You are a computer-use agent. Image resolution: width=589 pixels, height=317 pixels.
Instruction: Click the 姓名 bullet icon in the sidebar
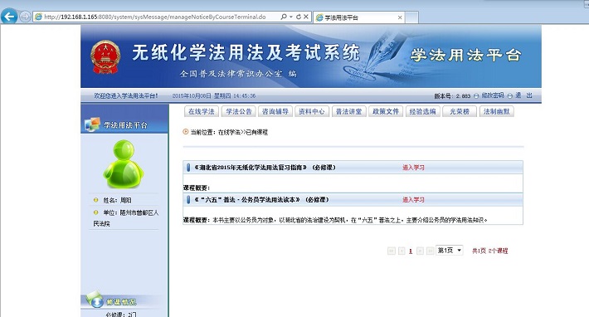(x=95, y=200)
